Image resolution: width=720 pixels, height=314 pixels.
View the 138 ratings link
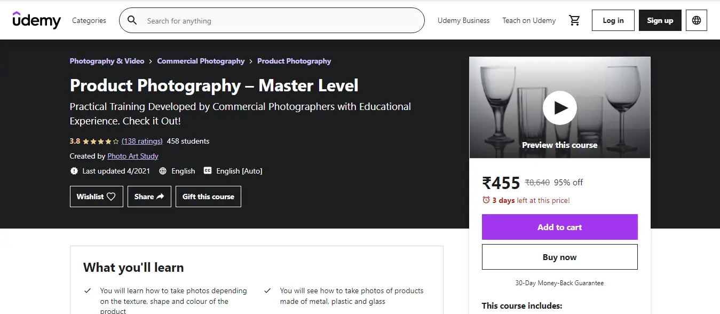[x=142, y=141]
